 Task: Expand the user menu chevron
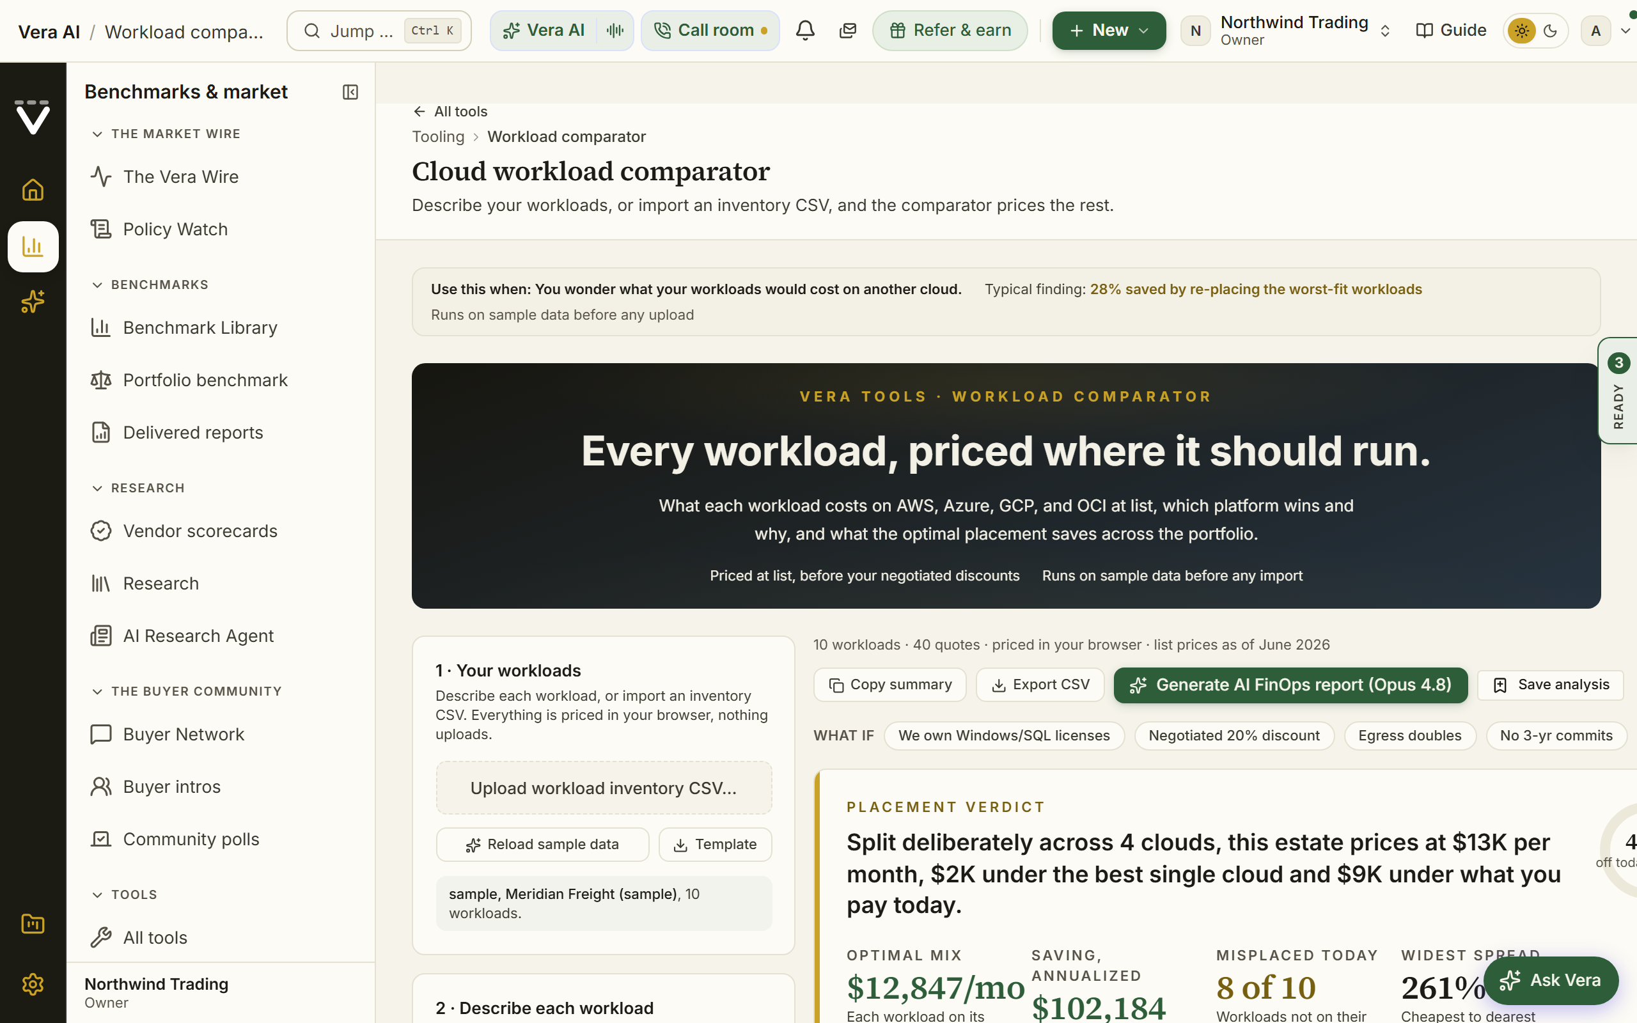(x=1625, y=31)
